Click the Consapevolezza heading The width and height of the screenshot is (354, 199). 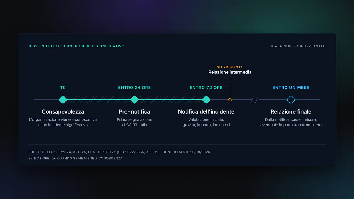63,112
